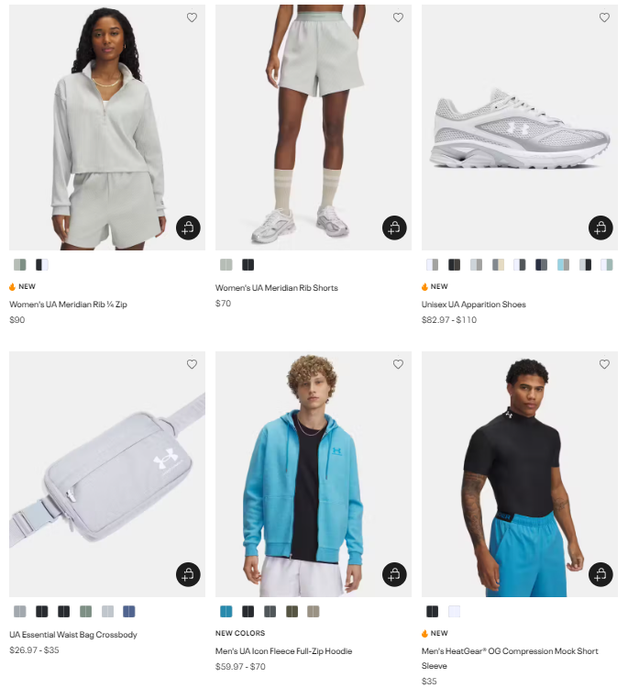The image size is (628, 699).
Task: Open Men's UA Icon Fleece Full-Zip Hoodie
Action: pyautogui.click(x=283, y=651)
